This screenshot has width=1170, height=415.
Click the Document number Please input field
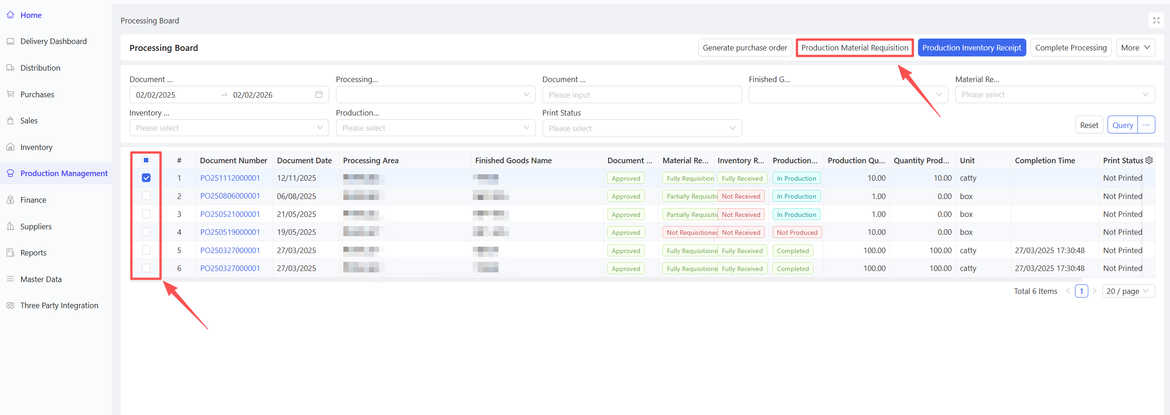pos(642,95)
